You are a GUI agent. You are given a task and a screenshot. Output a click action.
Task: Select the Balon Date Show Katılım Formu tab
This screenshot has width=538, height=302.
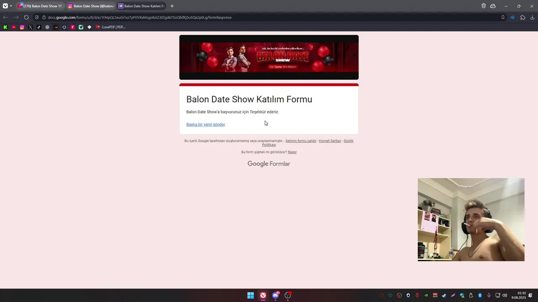point(141,6)
